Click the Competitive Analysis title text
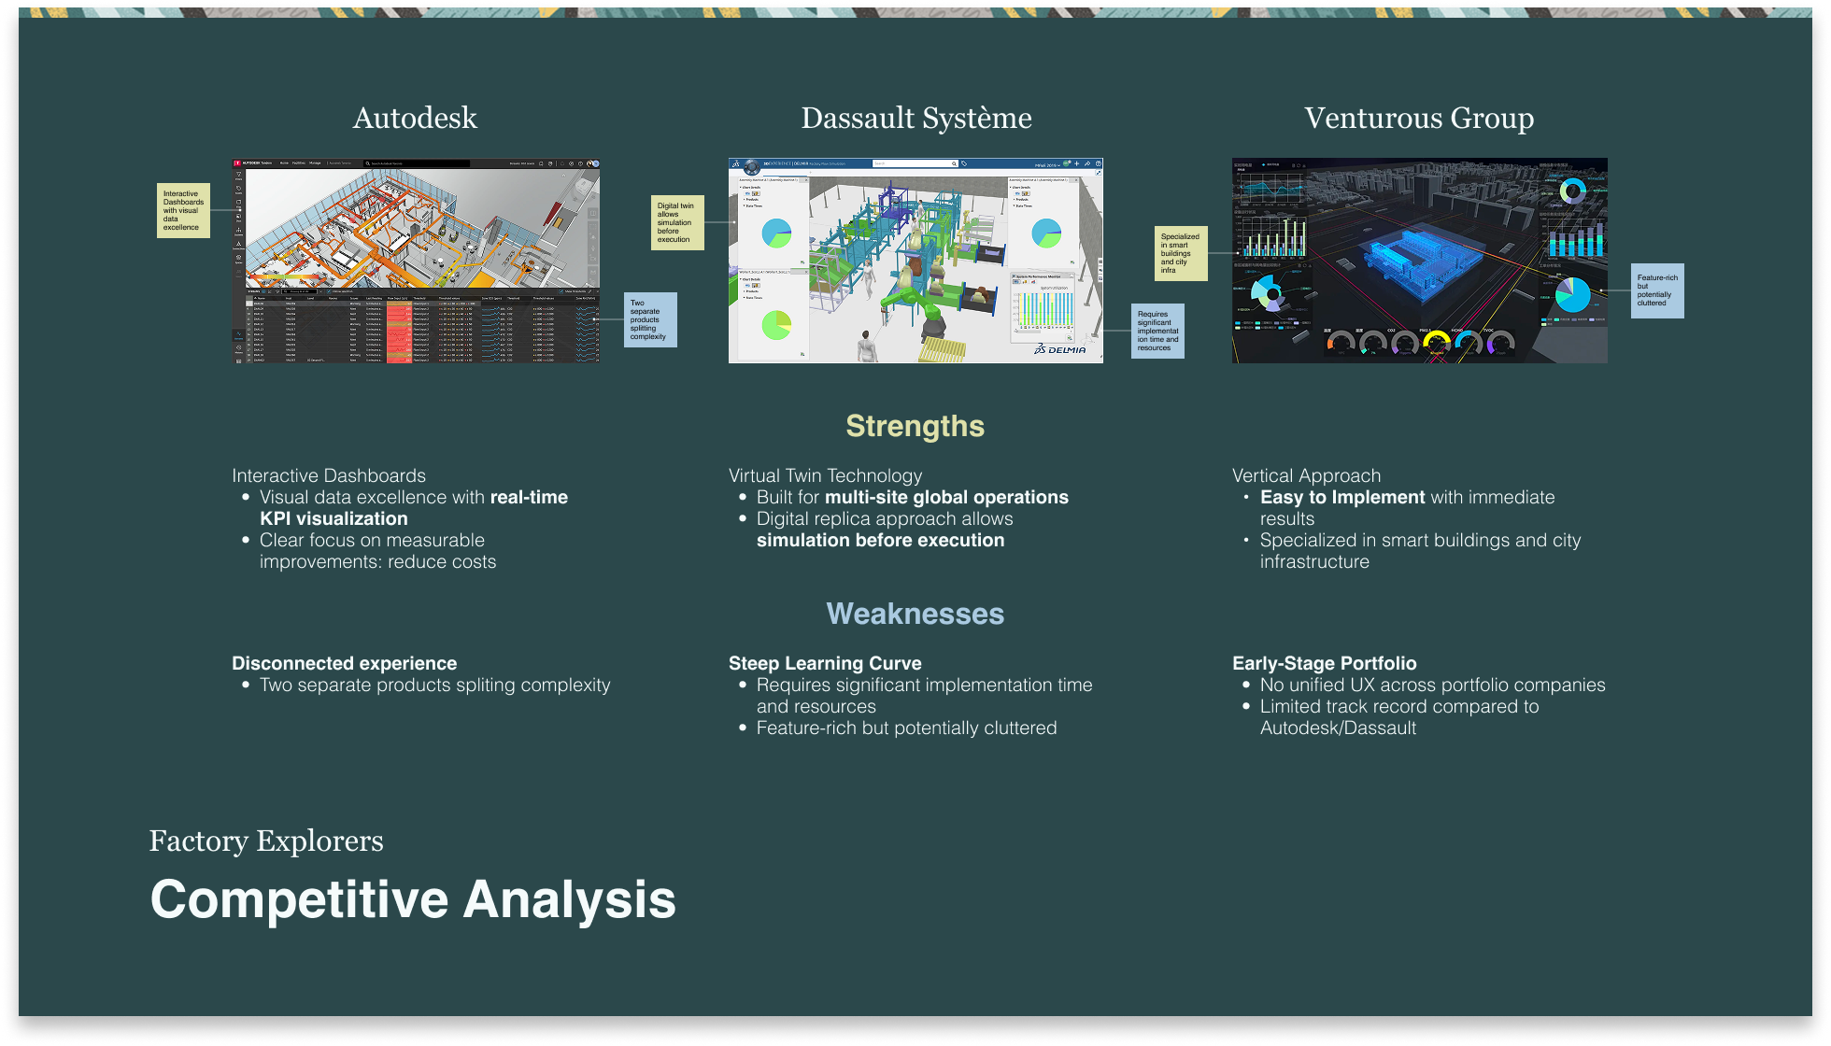This screenshot has width=1831, height=1046. (413, 899)
